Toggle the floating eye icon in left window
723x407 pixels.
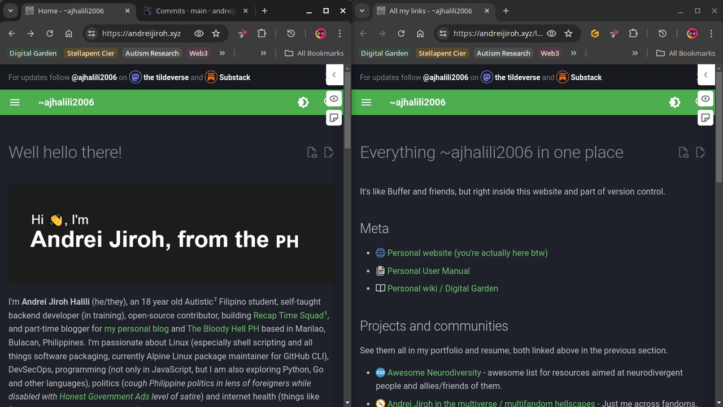tap(334, 99)
